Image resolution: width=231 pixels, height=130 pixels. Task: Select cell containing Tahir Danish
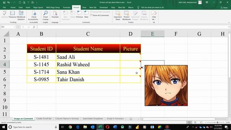(88, 79)
